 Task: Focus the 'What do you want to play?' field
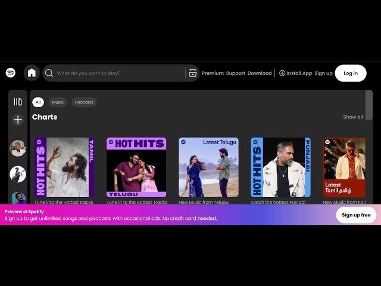click(x=120, y=73)
